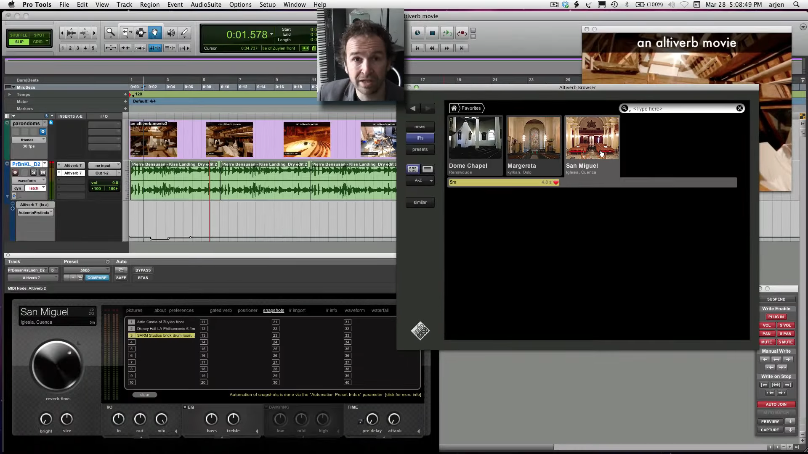
Task: Toggle plug-in BYPASS
Action: pos(143,270)
